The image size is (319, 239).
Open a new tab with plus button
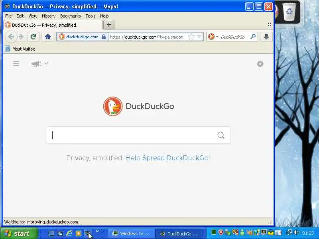pos(109,25)
